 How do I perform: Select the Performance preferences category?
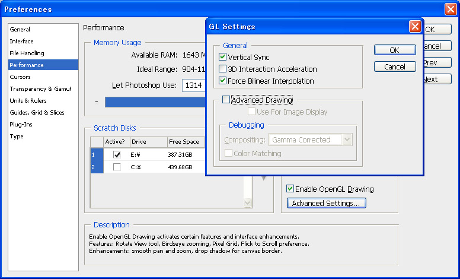tap(43, 65)
